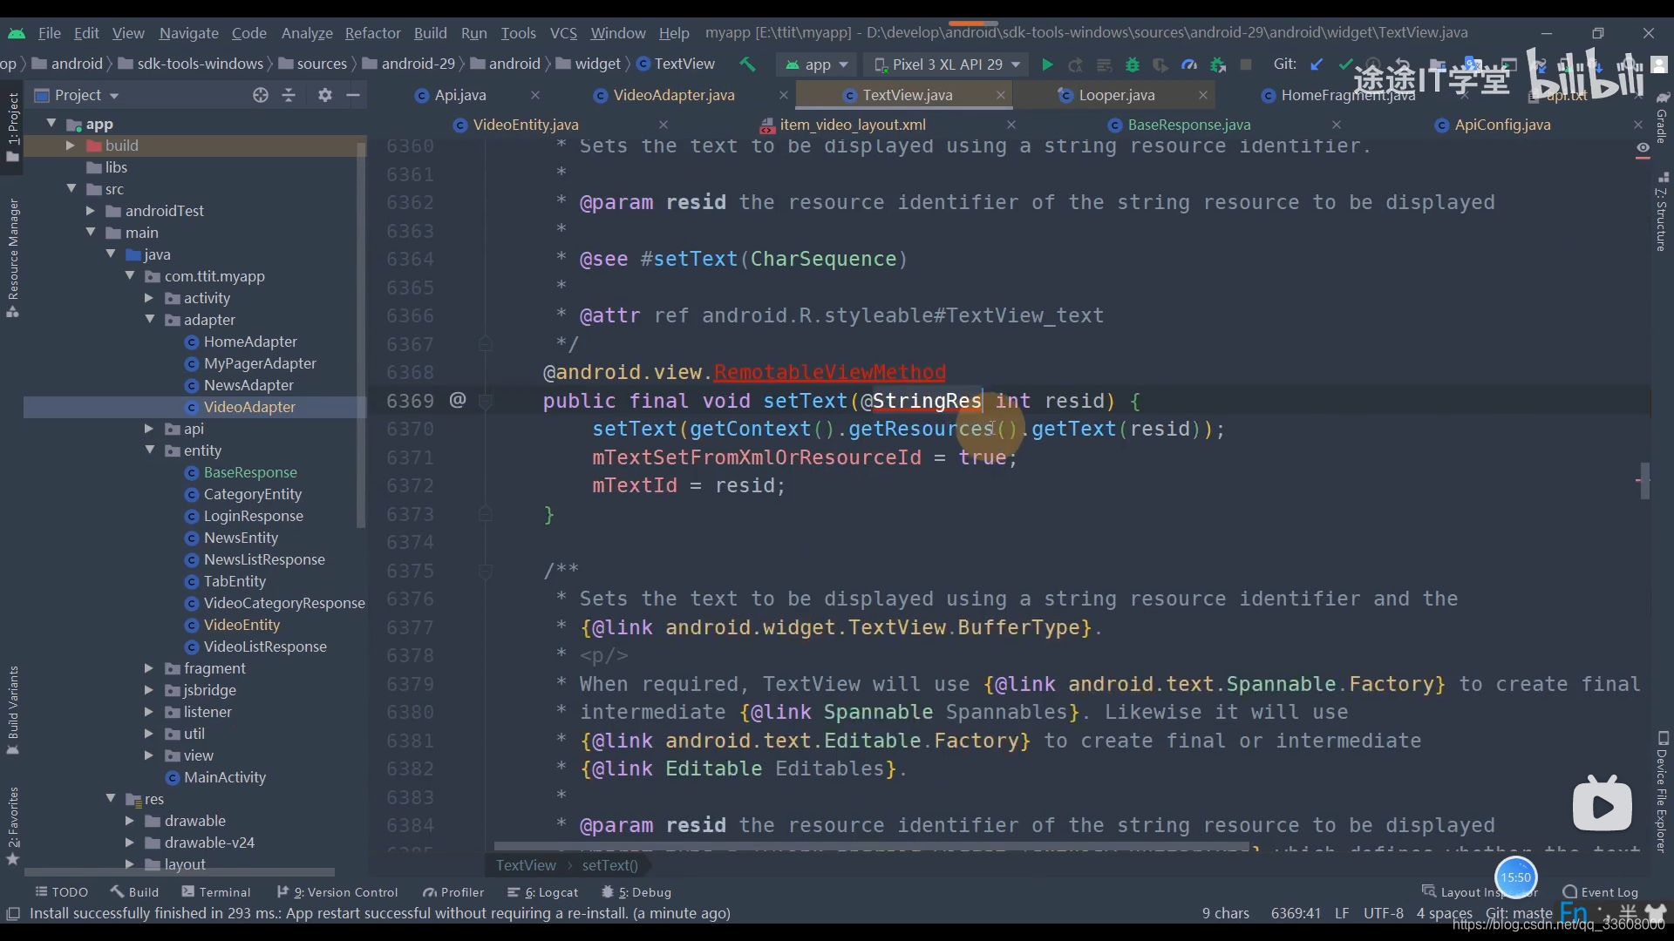Run the app with green play button
Viewport: 1674px width, 941px height.
coord(1047,64)
